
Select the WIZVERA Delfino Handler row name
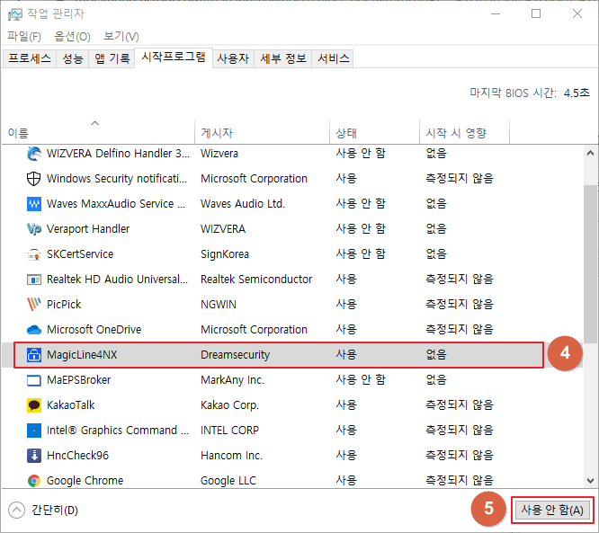point(118,154)
